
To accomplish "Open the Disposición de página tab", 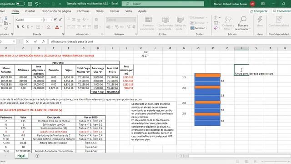I will coord(56,11).
